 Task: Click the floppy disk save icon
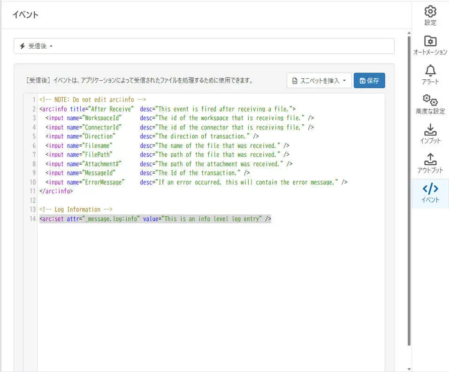(x=362, y=81)
